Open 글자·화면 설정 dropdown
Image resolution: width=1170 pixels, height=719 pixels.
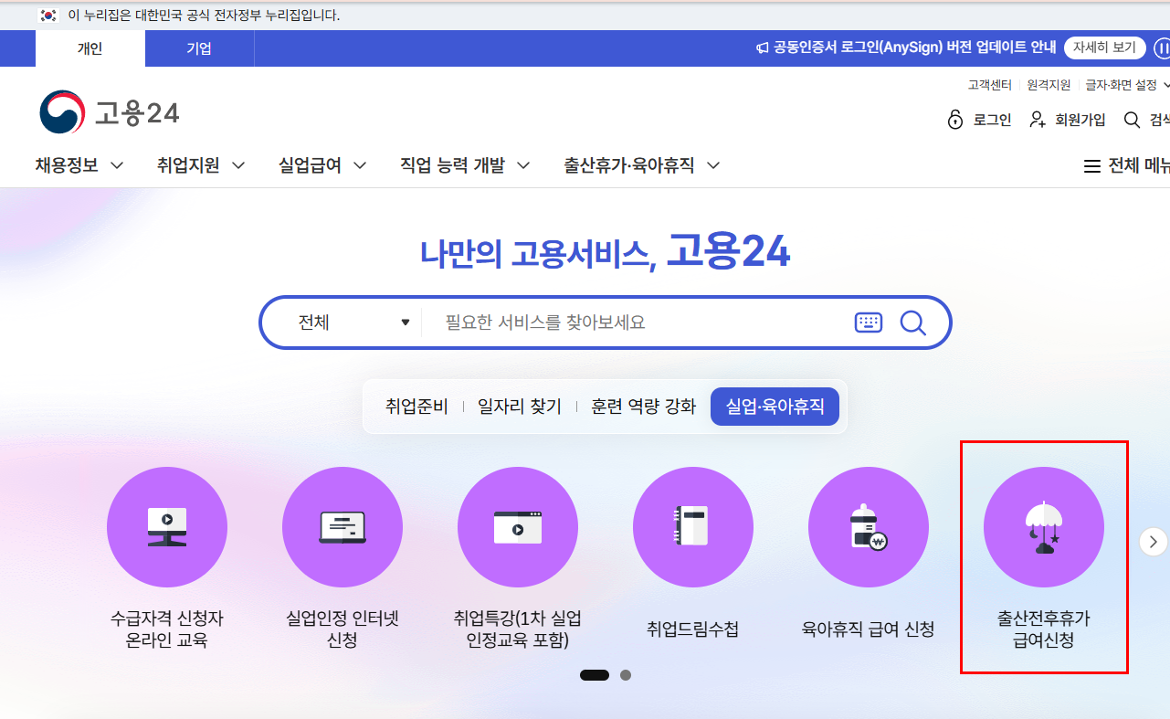[x=1127, y=85]
